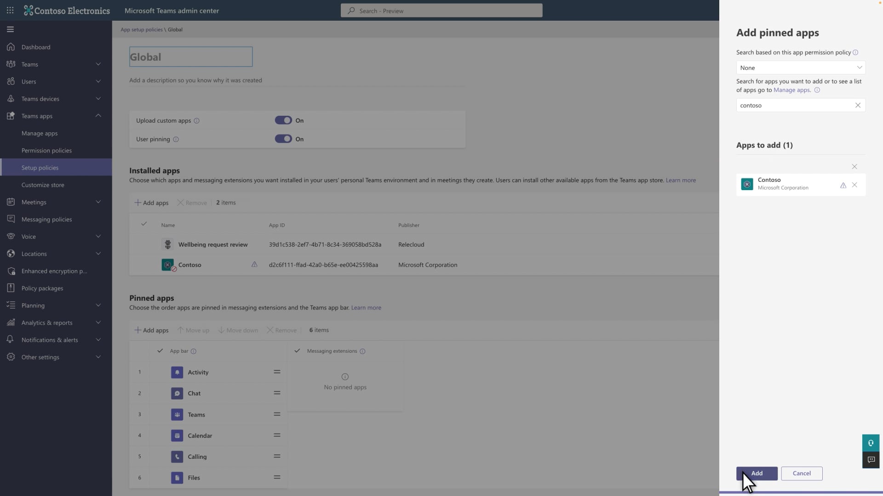This screenshot has width=883, height=496.
Task: Click the Analytics & reports chart icon
Action: pos(10,322)
